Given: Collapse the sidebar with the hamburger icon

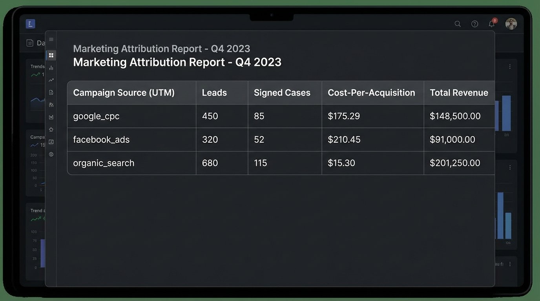Looking at the screenshot, I should point(51,40).
